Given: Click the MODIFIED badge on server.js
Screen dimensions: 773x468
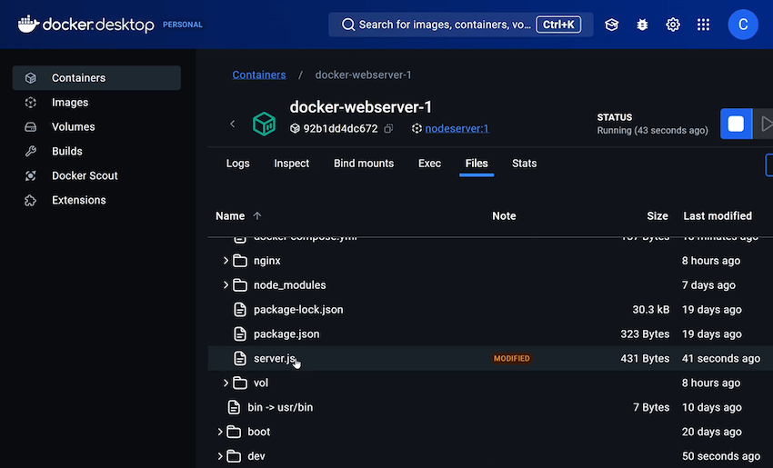Looking at the screenshot, I should [512, 359].
